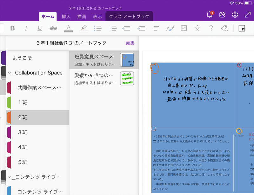
Task: Open the text styles tool
Action: pos(170,29)
